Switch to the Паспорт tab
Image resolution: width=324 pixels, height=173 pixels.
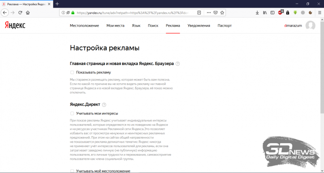[225, 25]
